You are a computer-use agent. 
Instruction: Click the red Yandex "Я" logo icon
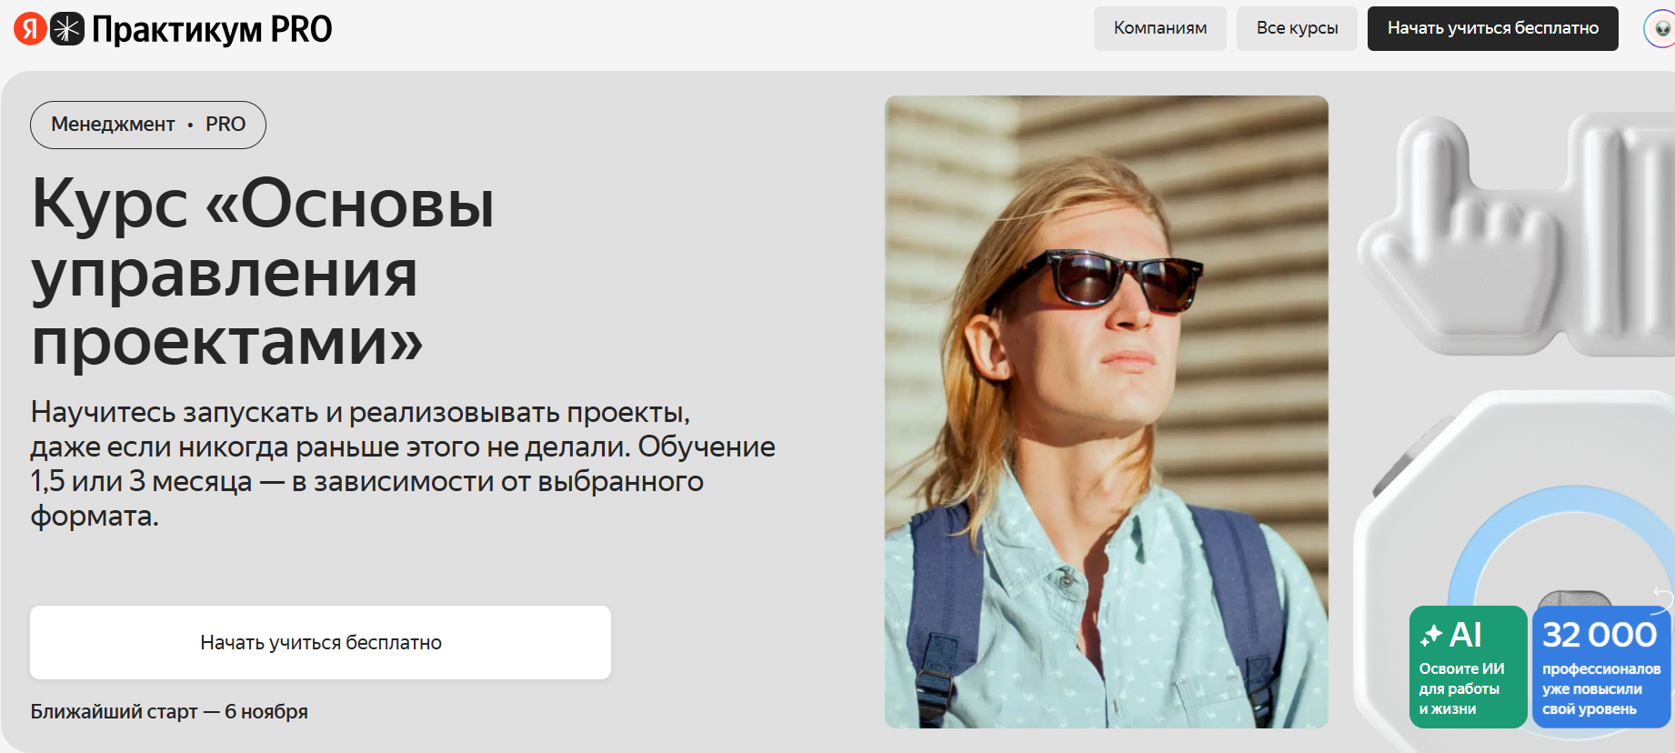(x=30, y=29)
